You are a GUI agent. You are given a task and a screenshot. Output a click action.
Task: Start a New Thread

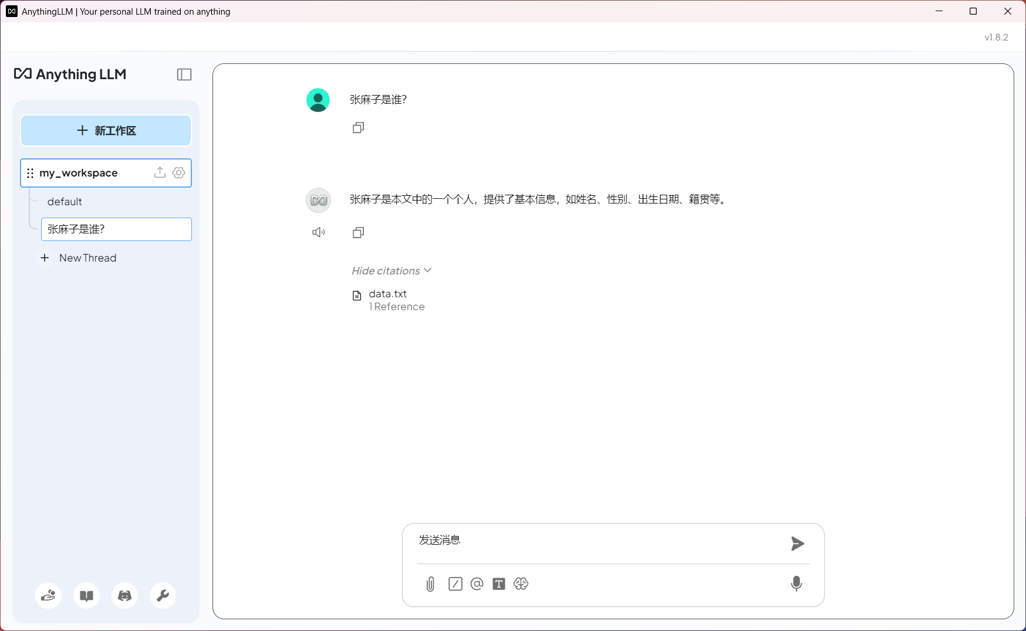(87, 258)
